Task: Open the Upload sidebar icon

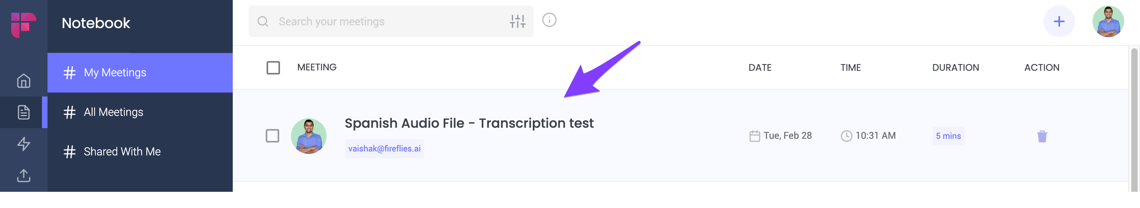Action: pos(23,176)
